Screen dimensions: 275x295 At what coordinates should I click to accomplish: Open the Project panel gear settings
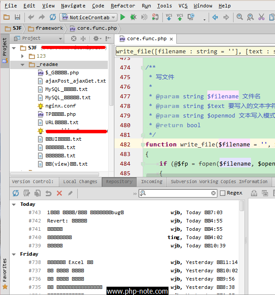[x=97, y=38]
